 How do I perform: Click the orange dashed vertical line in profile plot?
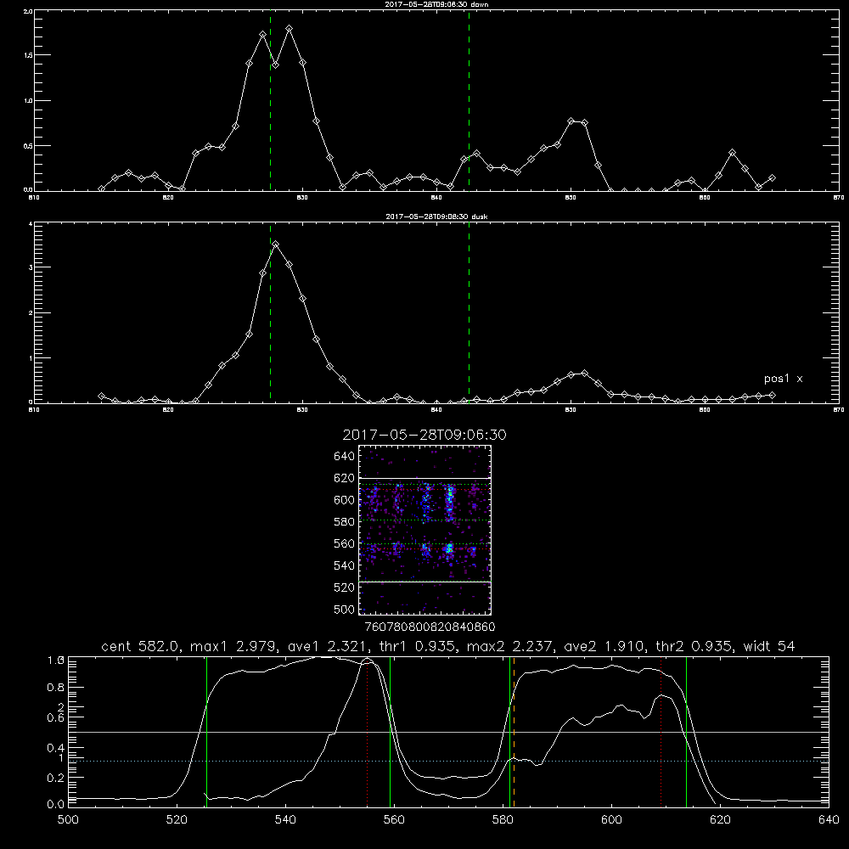click(x=514, y=732)
